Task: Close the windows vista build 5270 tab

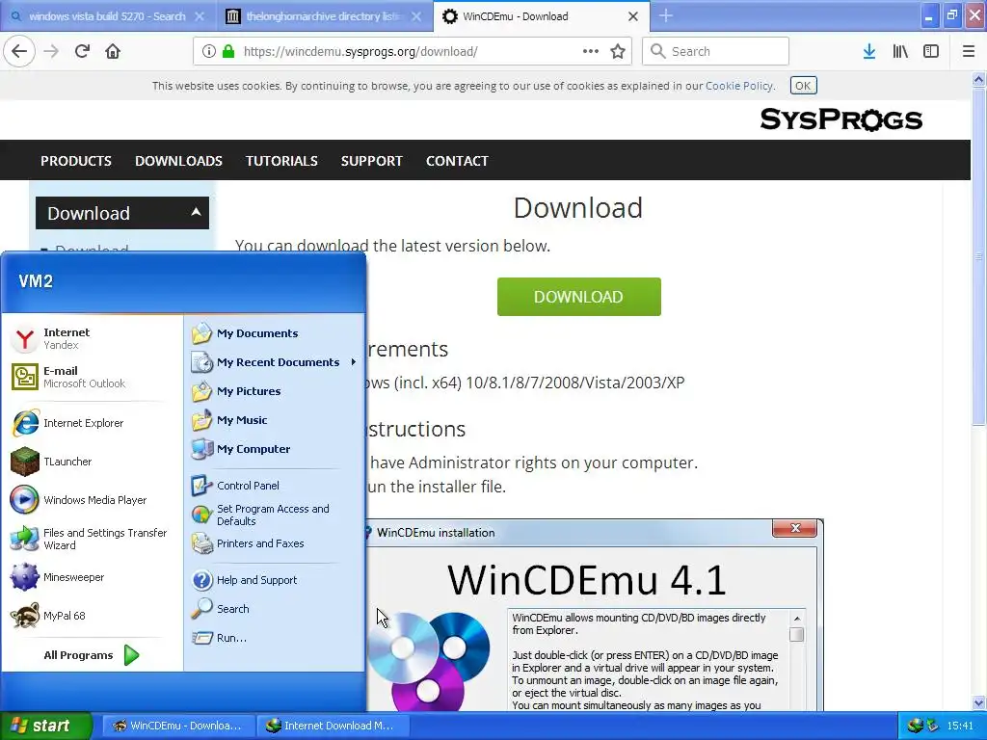Action: 199,16
